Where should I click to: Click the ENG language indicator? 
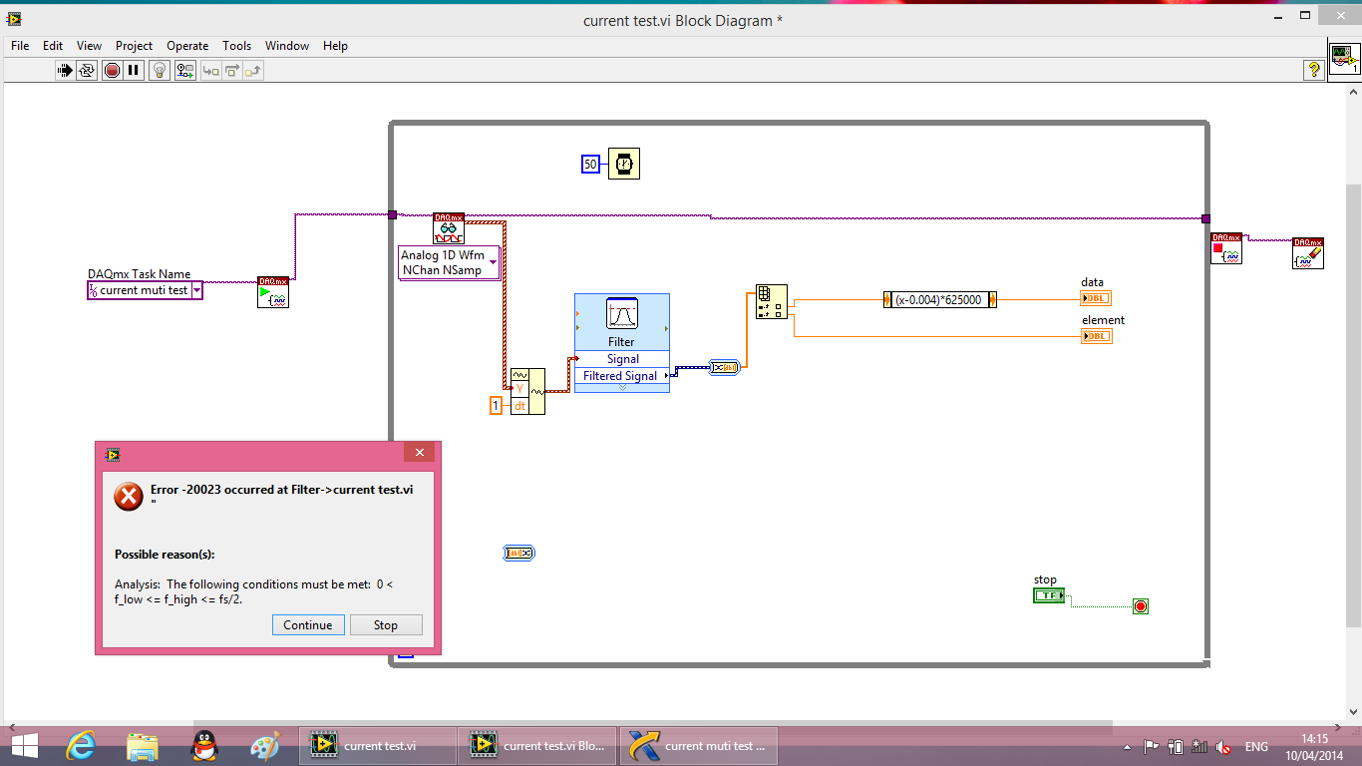click(x=1256, y=747)
